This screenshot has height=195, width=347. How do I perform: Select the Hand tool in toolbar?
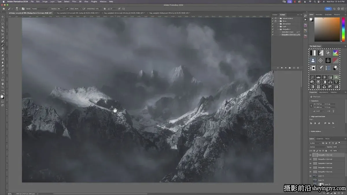pyautogui.click(x=3, y=83)
